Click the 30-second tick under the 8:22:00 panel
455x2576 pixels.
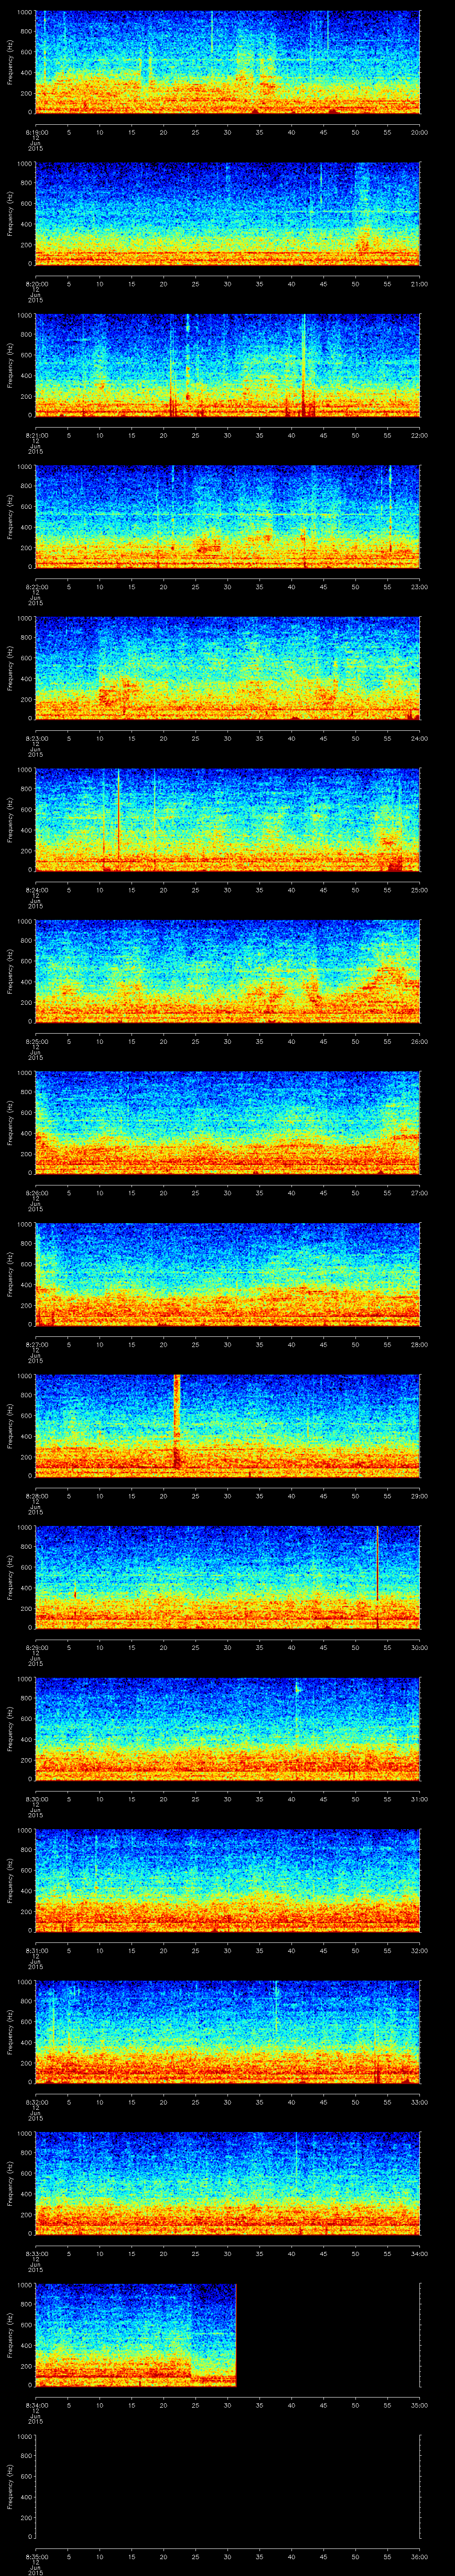click(x=227, y=587)
